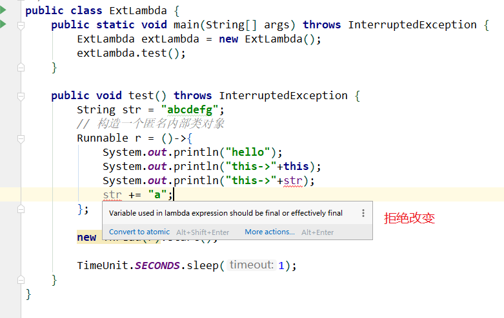Click the "hello" string literal
Image resolution: width=504 pixels, height=318 pixels.
(248, 152)
